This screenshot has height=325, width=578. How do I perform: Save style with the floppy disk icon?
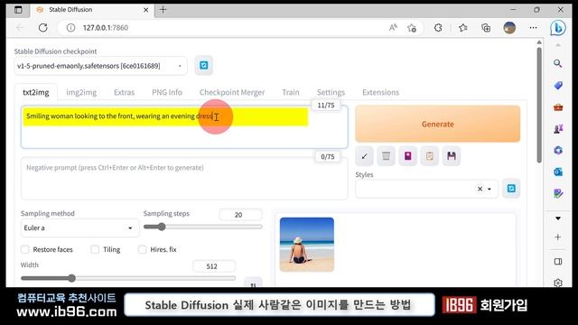click(452, 156)
